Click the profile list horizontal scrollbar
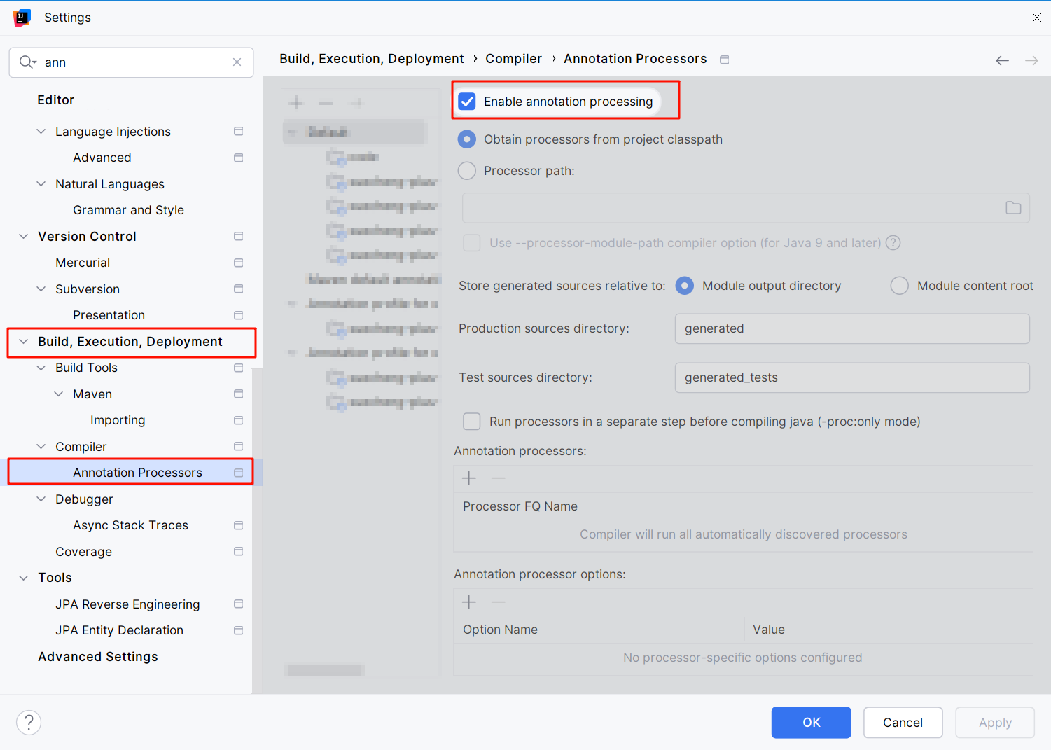Viewport: 1051px width, 750px height. point(326,671)
